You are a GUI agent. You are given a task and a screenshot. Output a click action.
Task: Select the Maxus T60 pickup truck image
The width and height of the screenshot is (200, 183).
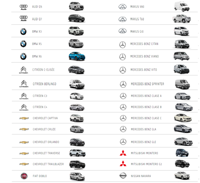pos(182,18)
